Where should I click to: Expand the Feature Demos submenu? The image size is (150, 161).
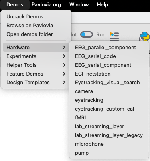point(36,74)
